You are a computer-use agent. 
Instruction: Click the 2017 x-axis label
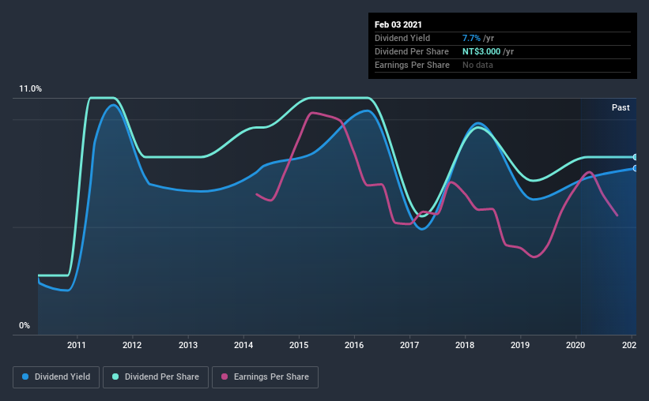click(x=409, y=345)
